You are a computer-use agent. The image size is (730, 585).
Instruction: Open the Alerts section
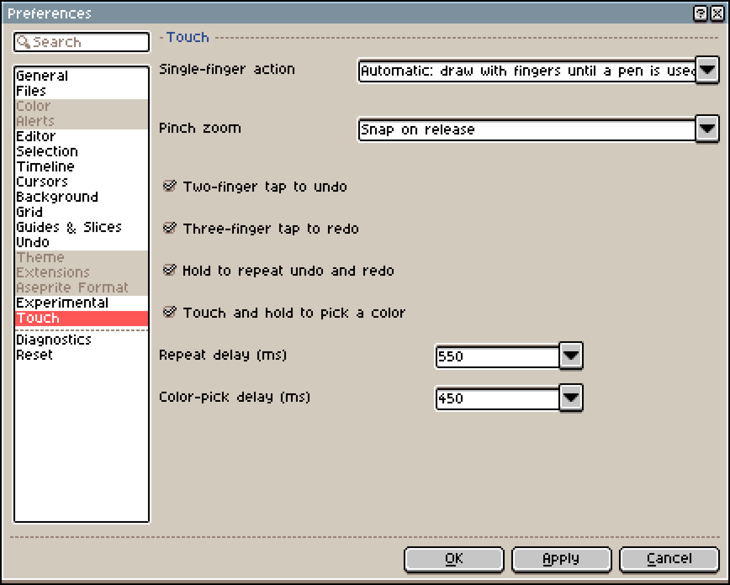(x=82, y=121)
